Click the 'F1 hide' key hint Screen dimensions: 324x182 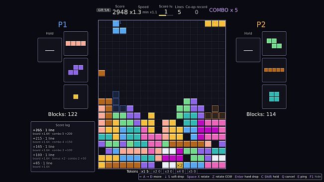pos(315,177)
